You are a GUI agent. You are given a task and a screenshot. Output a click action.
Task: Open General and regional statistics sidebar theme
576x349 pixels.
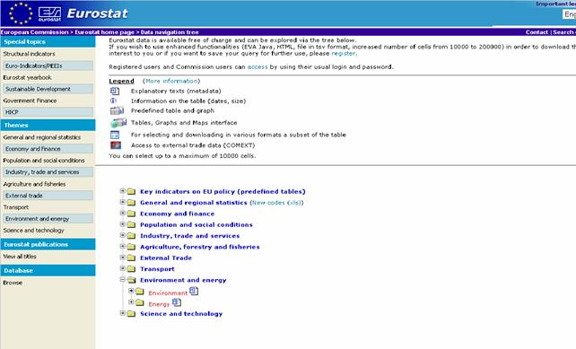[42, 137]
